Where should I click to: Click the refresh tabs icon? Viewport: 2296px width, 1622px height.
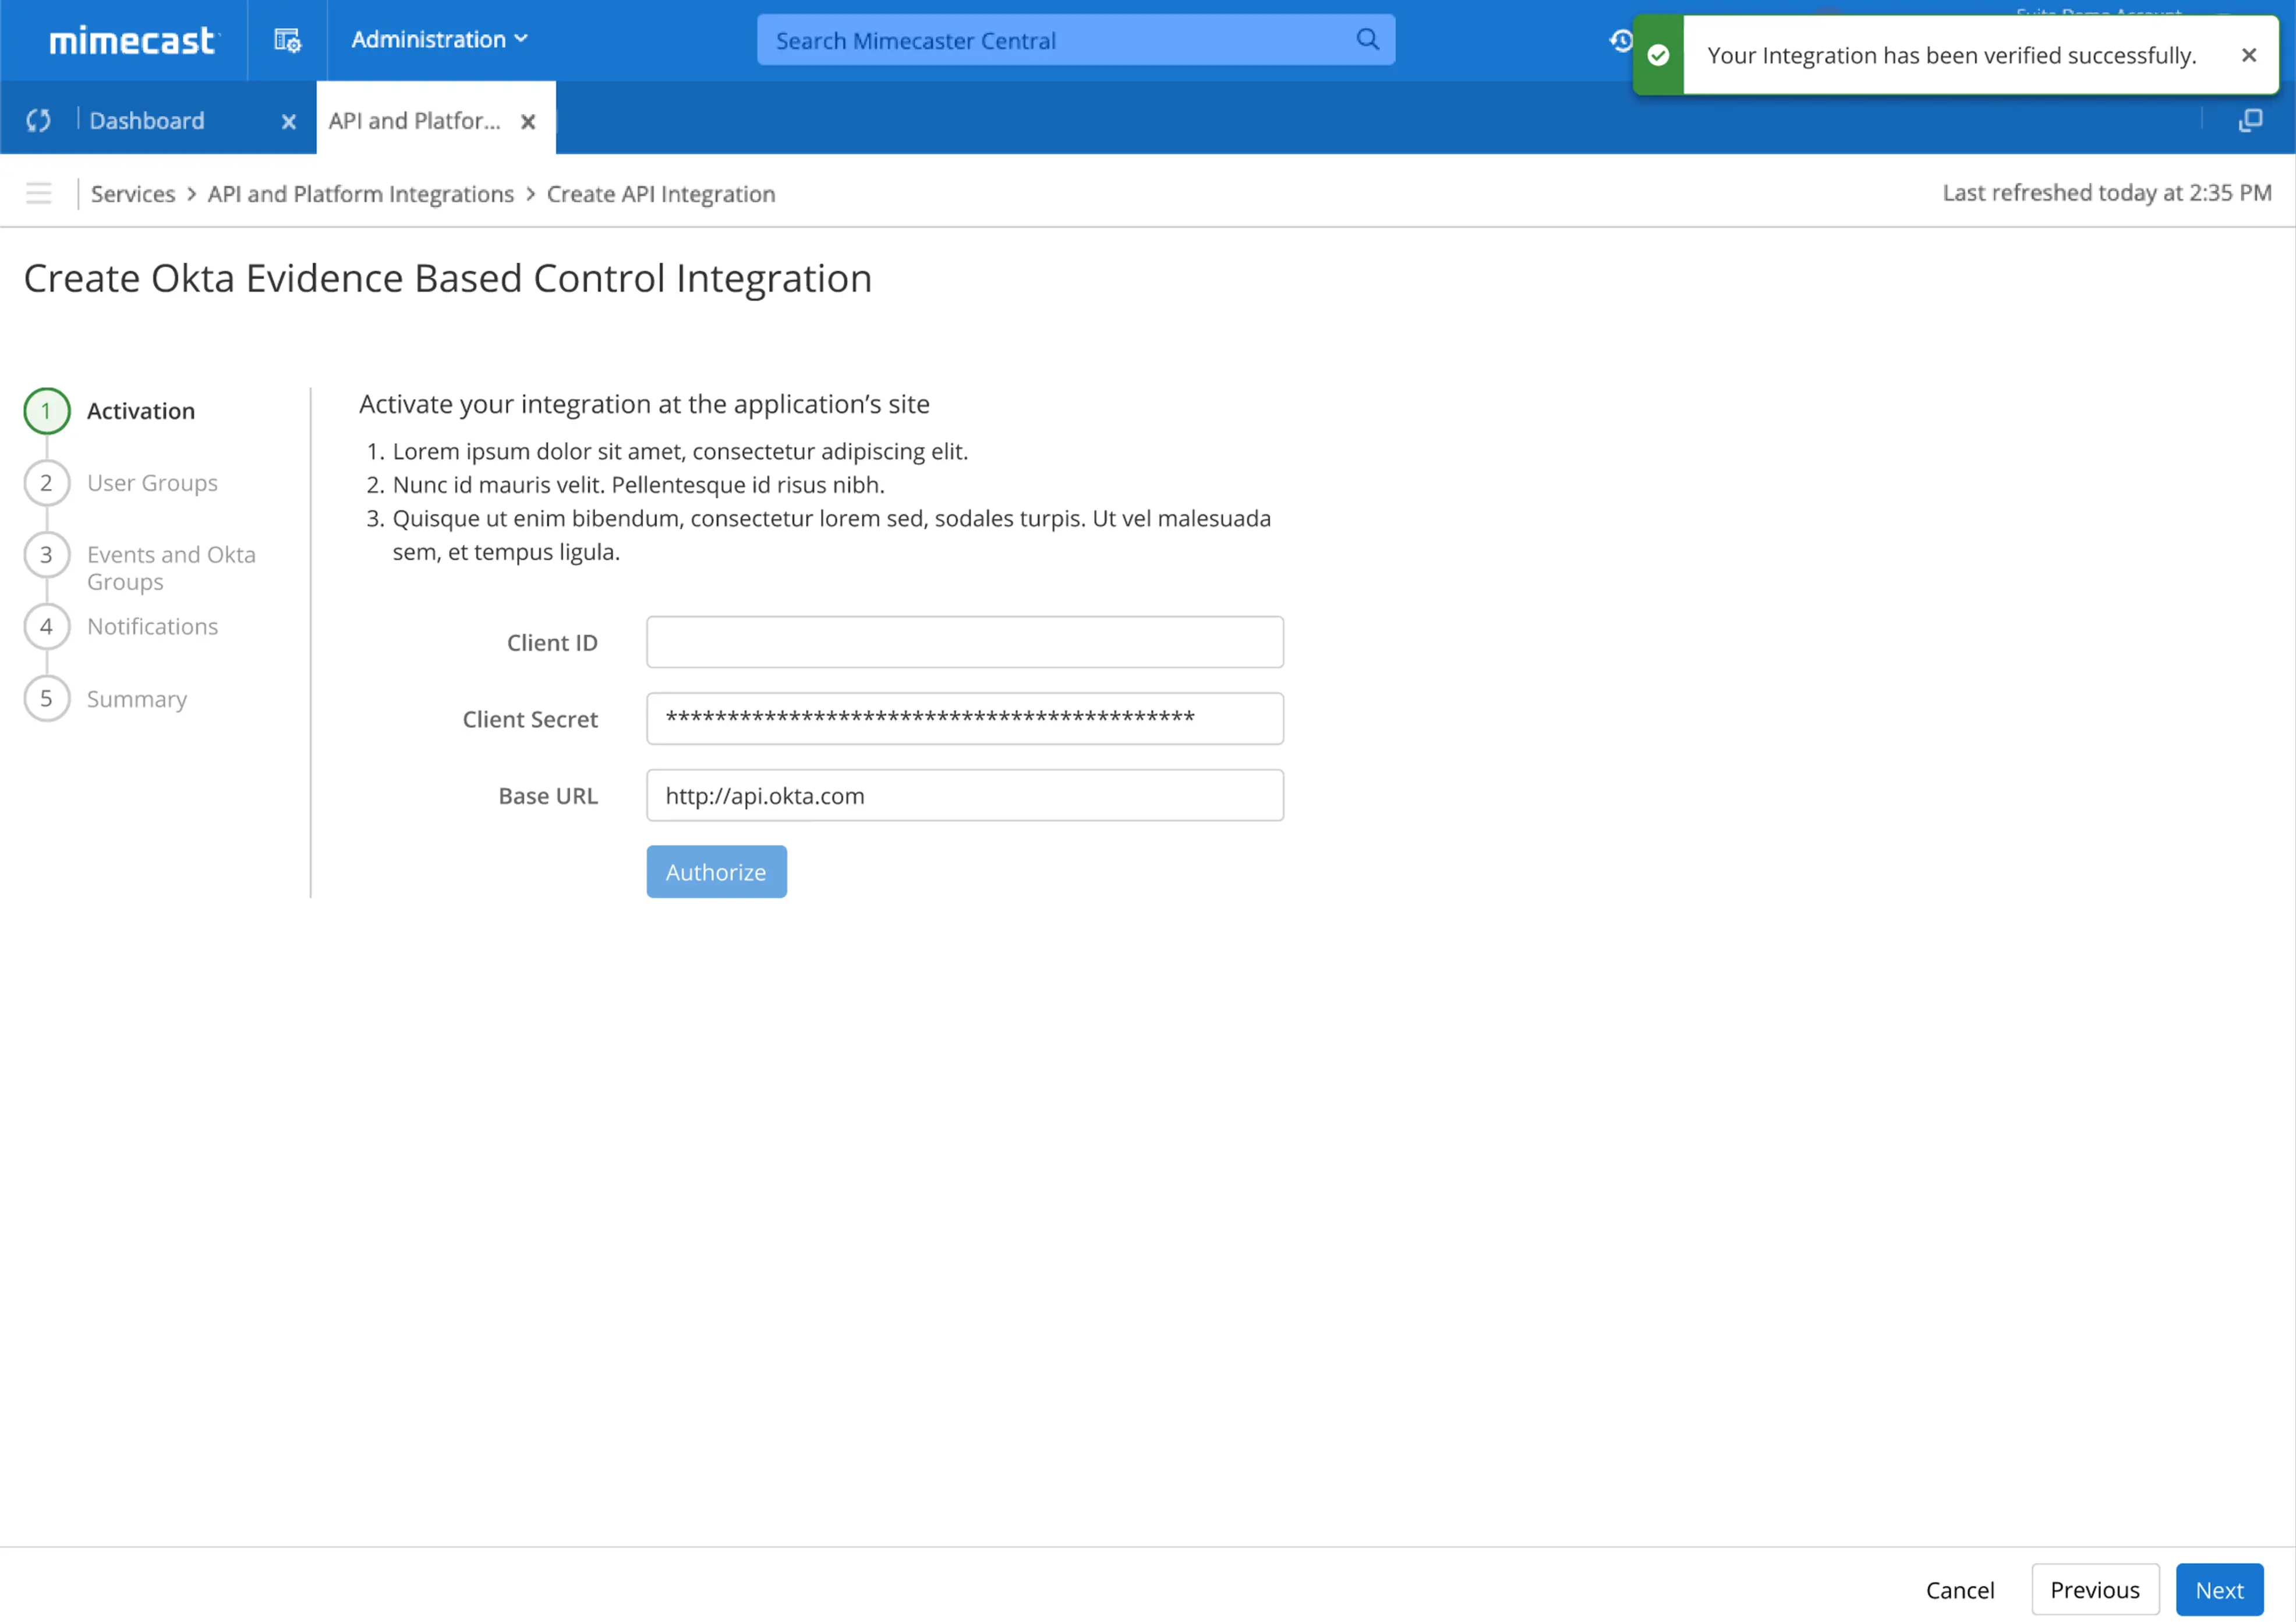click(x=38, y=121)
